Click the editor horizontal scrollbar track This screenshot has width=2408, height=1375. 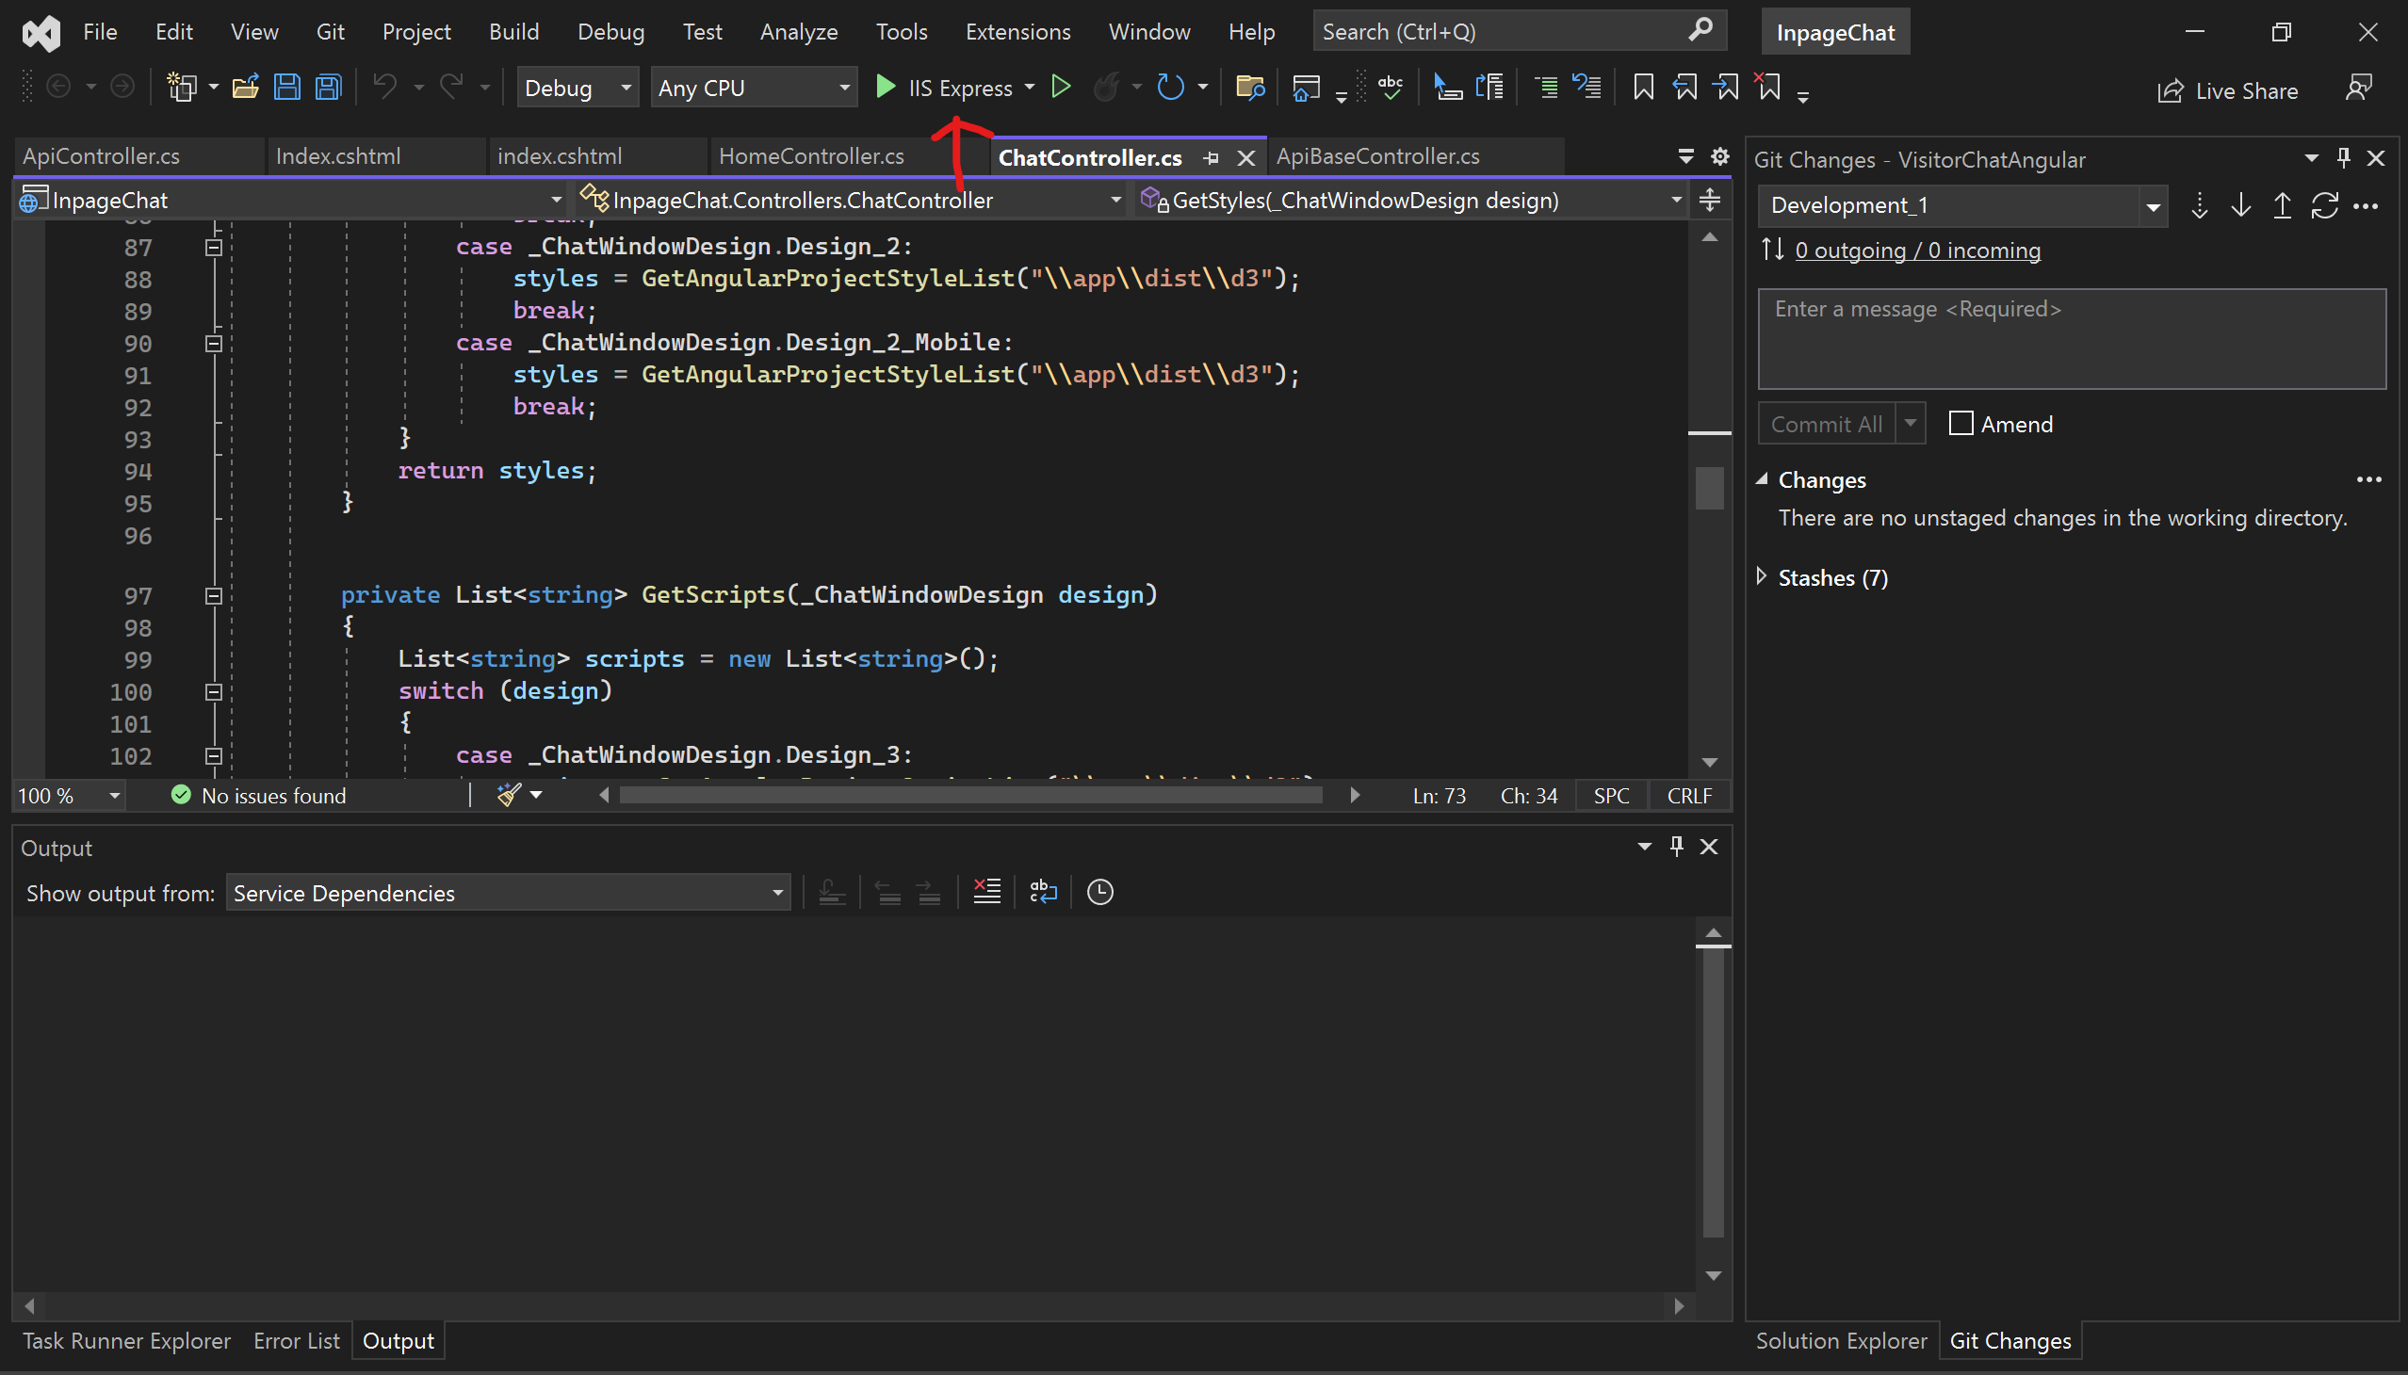tap(969, 795)
